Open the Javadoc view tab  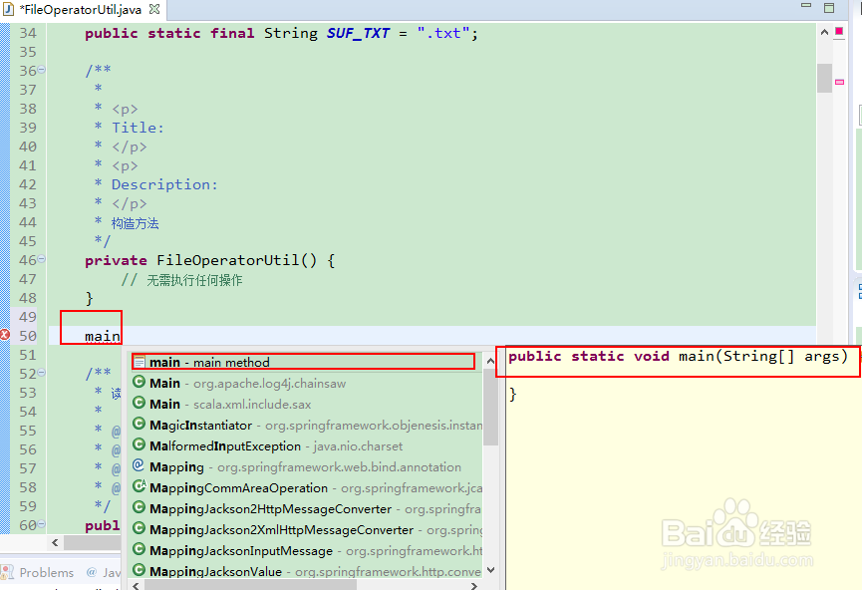(104, 572)
